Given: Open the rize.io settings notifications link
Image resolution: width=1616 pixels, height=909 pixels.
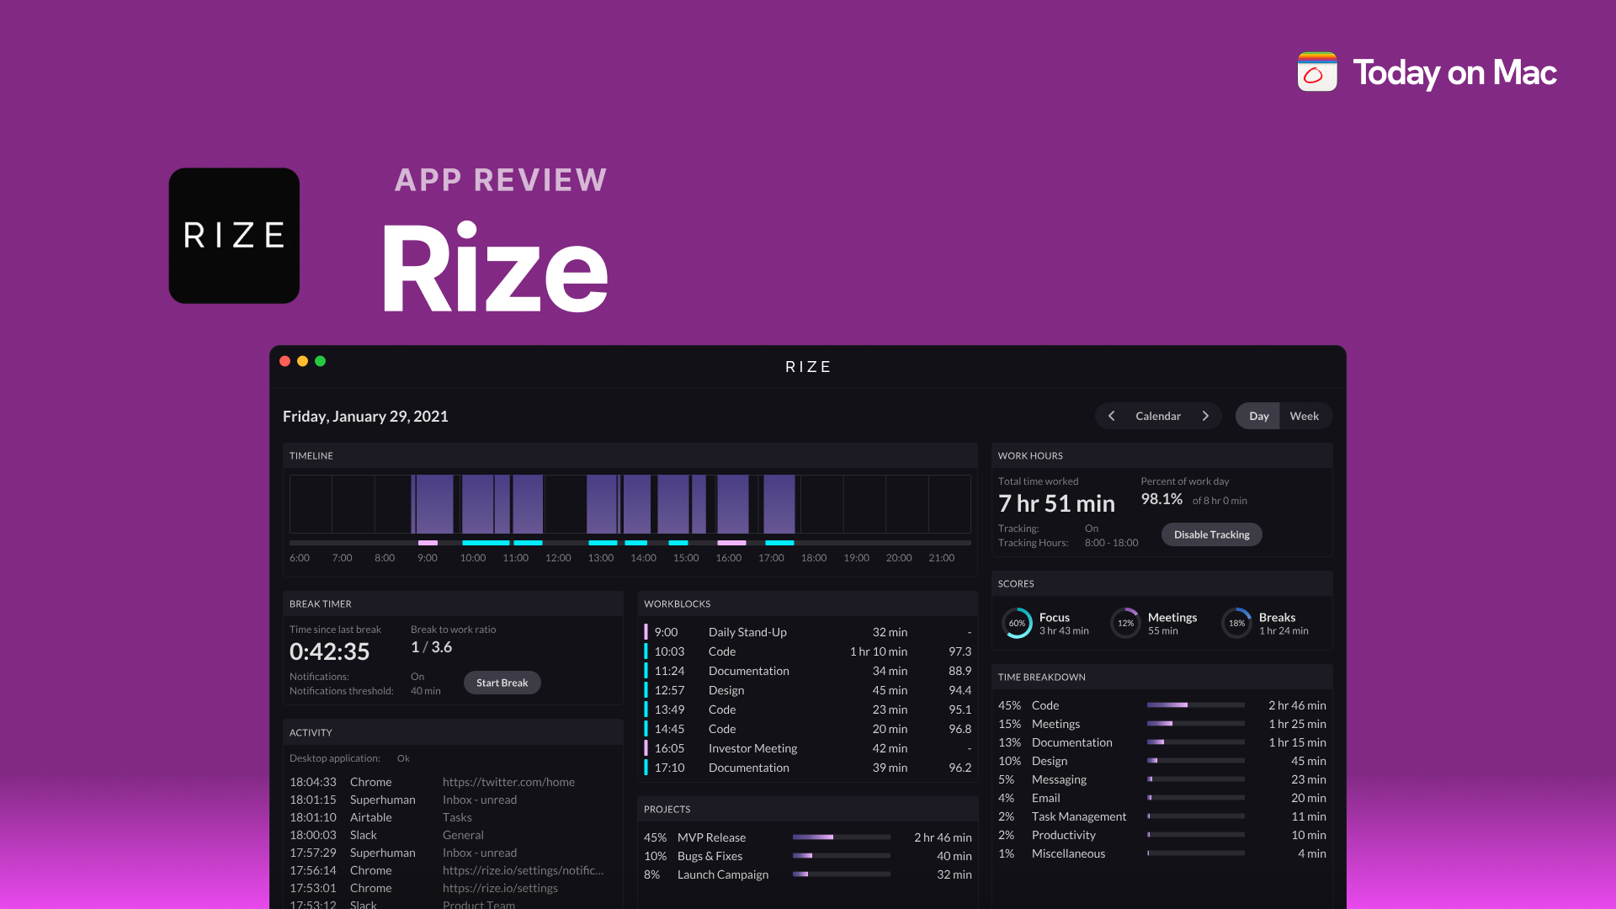Looking at the screenshot, I should coord(523,870).
